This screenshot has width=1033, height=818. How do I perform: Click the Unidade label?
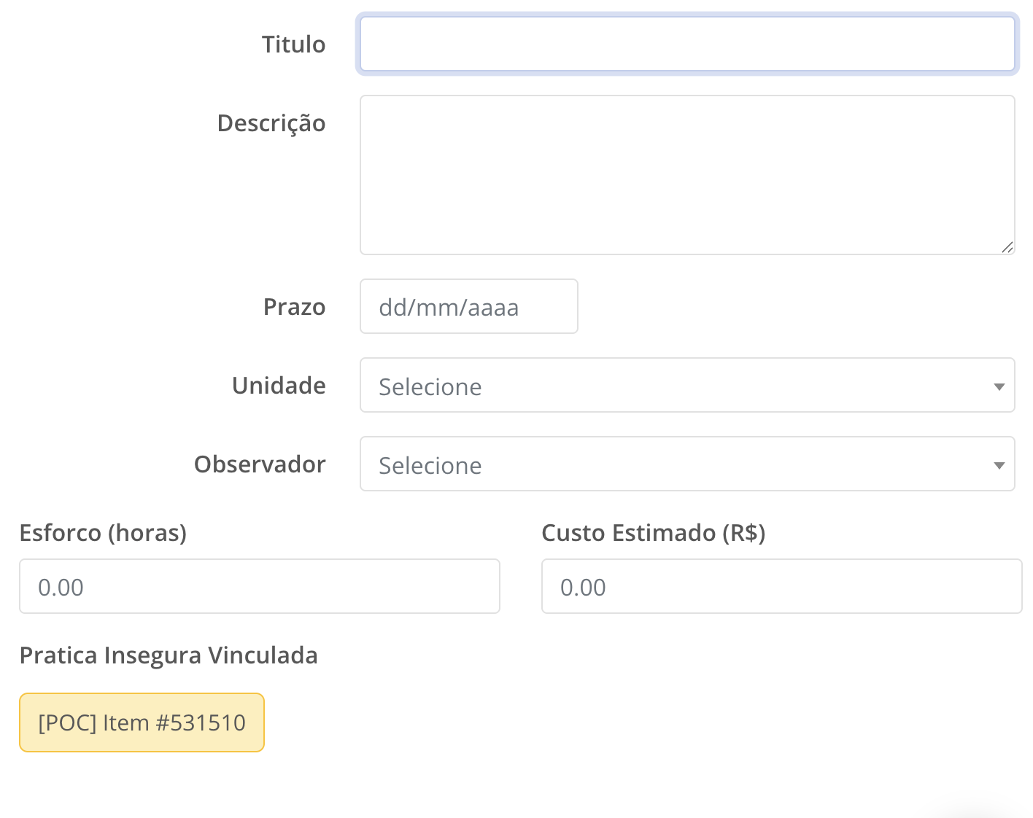pos(279,386)
